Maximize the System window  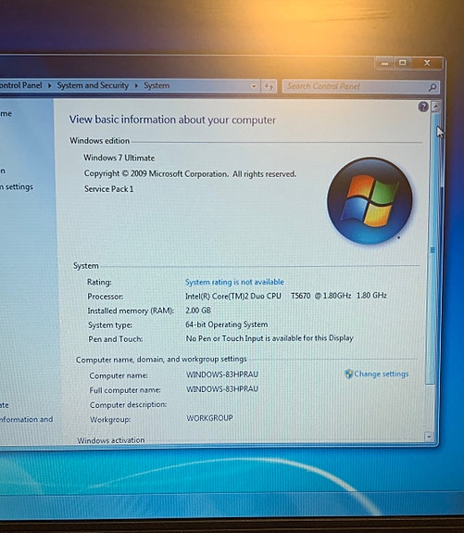tap(403, 63)
